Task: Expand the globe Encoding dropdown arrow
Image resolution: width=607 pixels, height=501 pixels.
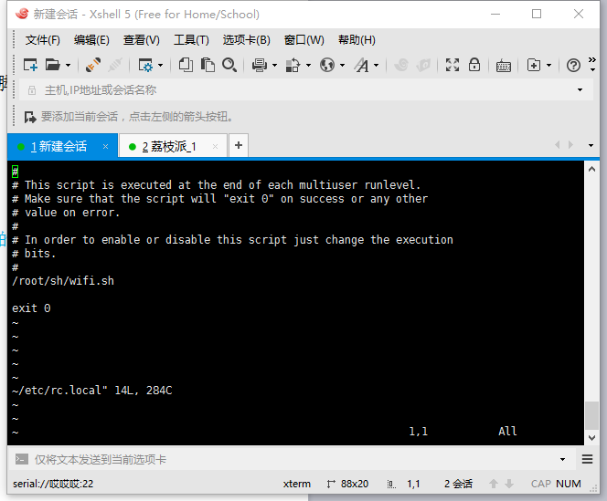Action: [x=342, y=65]
